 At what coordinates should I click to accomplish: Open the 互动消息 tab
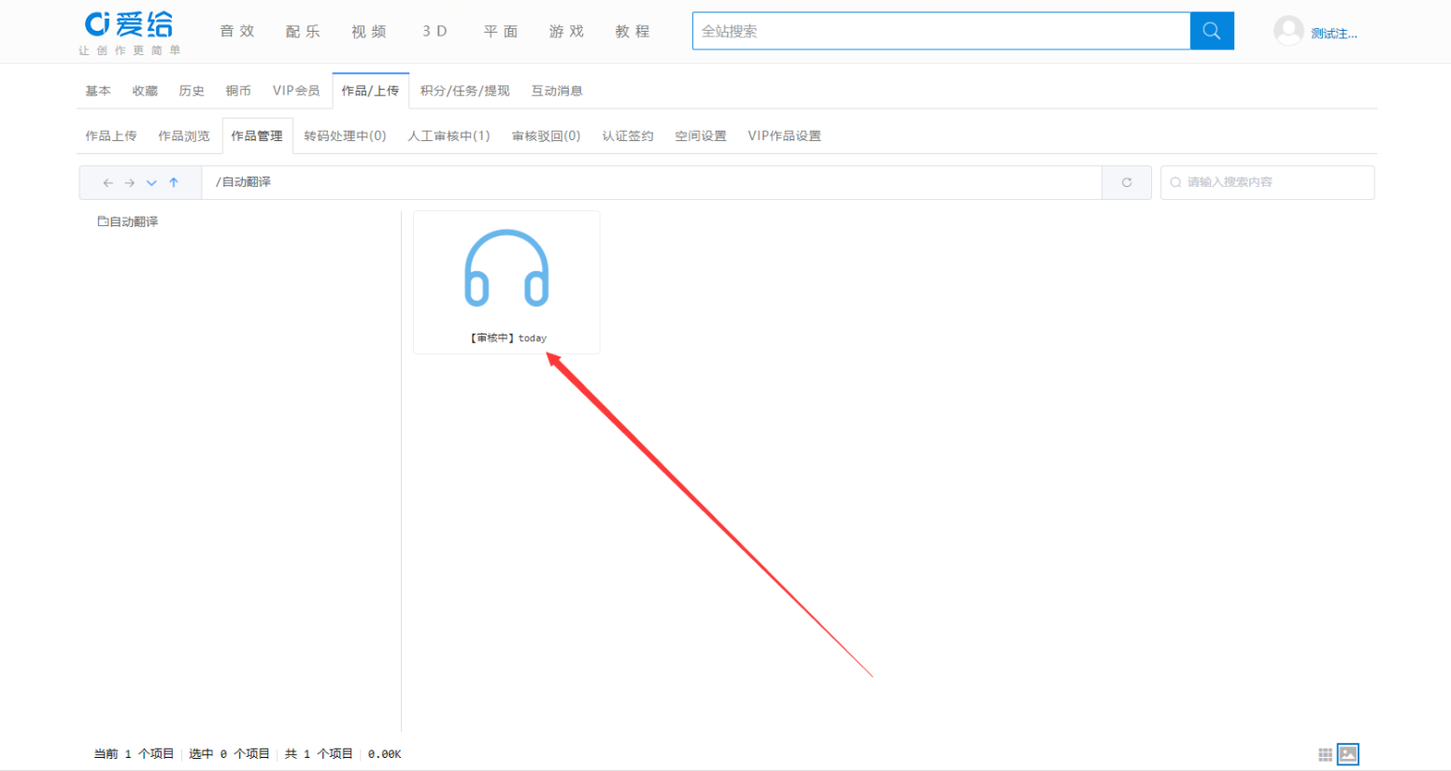click(x=557, y=91)
